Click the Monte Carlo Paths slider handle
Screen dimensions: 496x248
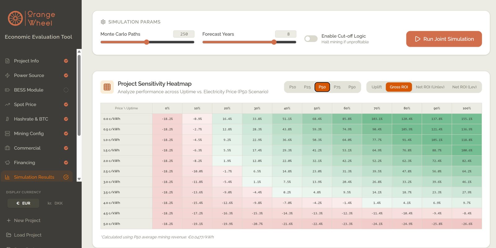[x=147, y=42]
